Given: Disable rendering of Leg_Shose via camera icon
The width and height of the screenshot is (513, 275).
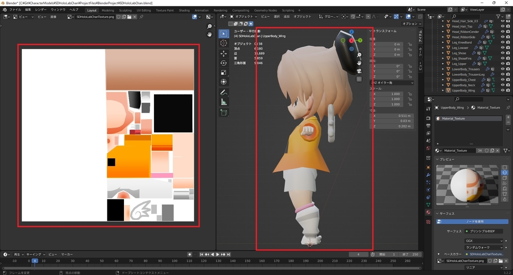Looking at the screenshot, I should pyautogui.click(x=508, y=53).
